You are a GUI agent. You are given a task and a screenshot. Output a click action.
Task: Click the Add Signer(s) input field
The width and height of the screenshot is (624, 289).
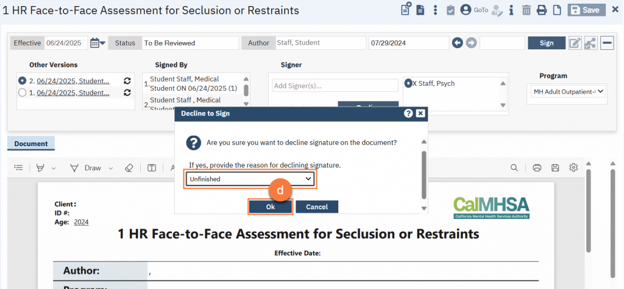(x=335, y=85)
